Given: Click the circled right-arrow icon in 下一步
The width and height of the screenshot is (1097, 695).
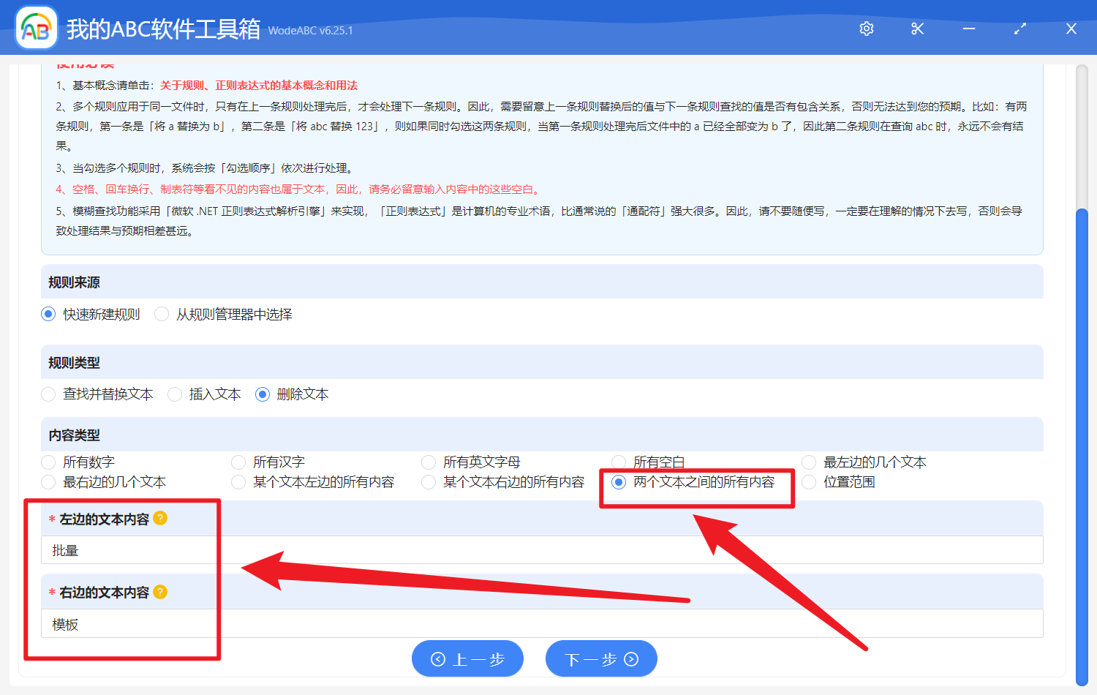Looking at the screenshot, I should point(630,658).
